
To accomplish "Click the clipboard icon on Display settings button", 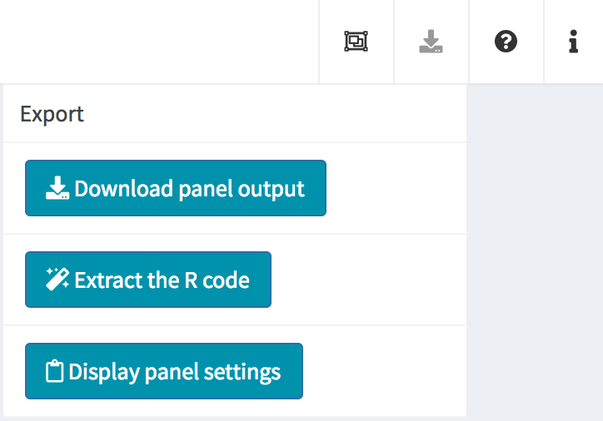I will click(x=55, y=371).
